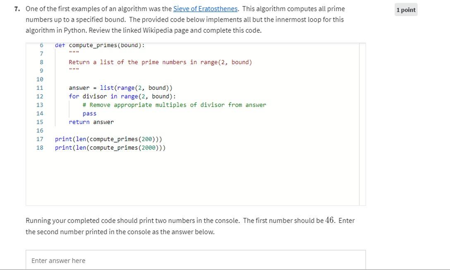
Task: Select the print(len(compute_primes(2000))) line
Action: (110, 148)
